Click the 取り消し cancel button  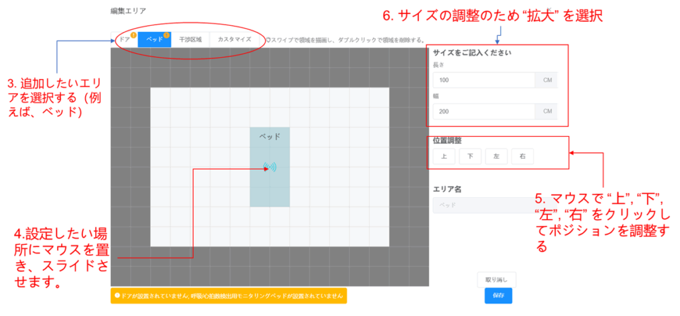click(497, 279)
